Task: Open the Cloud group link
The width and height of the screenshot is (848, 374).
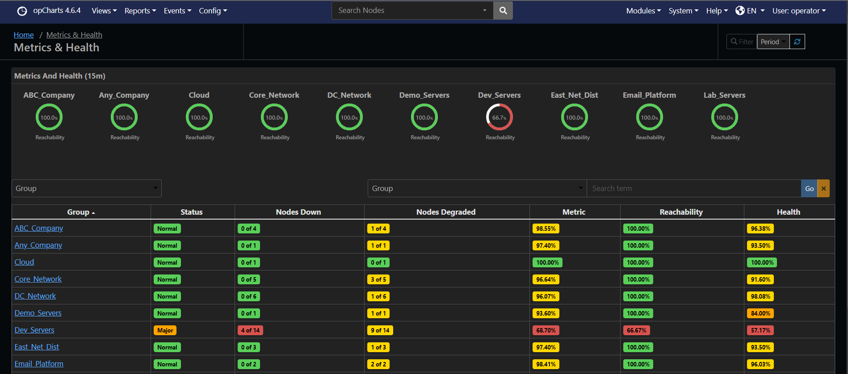Action: [24, 262]
